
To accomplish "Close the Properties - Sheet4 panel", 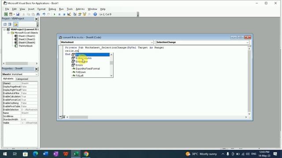I will click(x=36, y=69).
